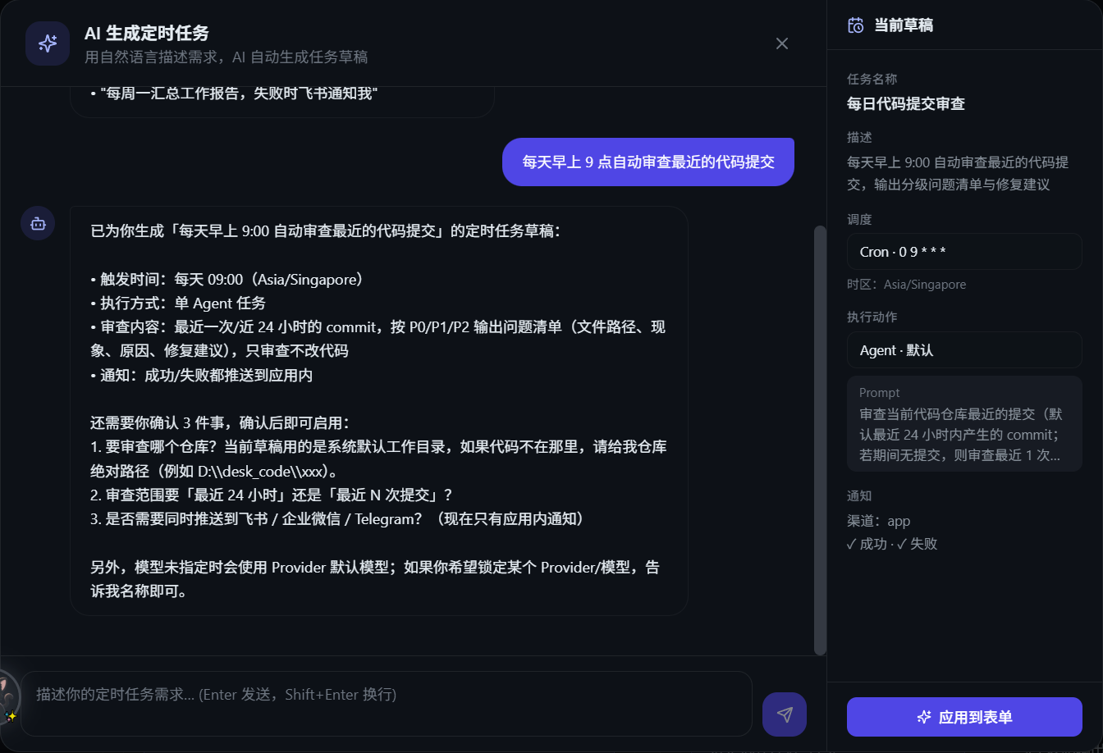Click the line 执行方式：单 Agent 任务
Viewport: 1103px width, 753px height.
(x=178, y=303)
